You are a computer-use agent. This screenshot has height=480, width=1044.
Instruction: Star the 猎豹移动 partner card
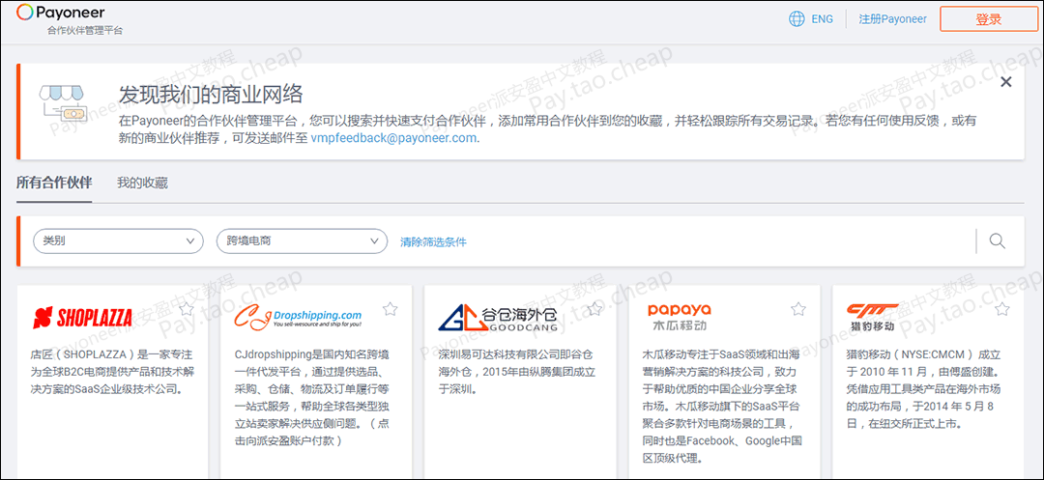(x=1002, y=308)
